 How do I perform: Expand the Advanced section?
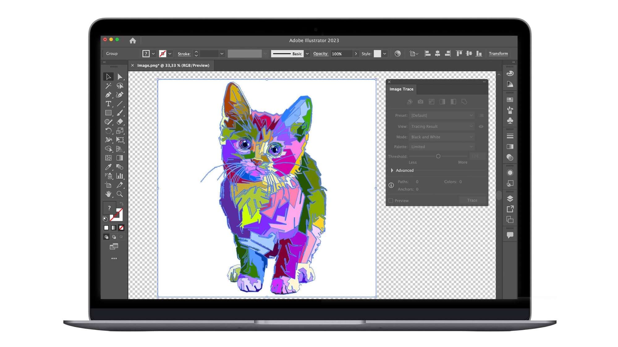pyautogui.click(x=392, y=170)
